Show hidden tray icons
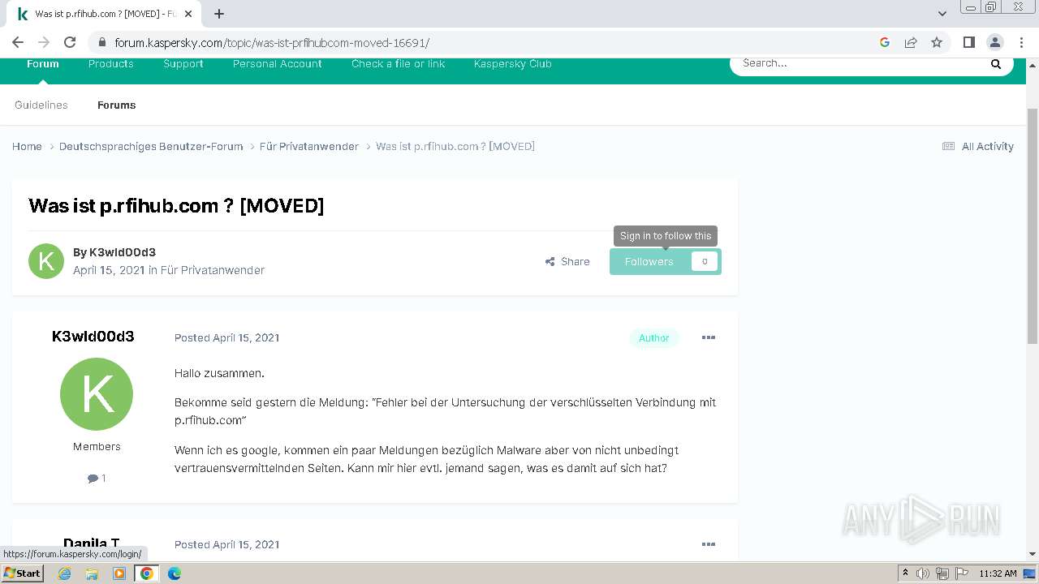Image resolution: width=1039 pixels, height=584 pixels. [x=905, y=573]
